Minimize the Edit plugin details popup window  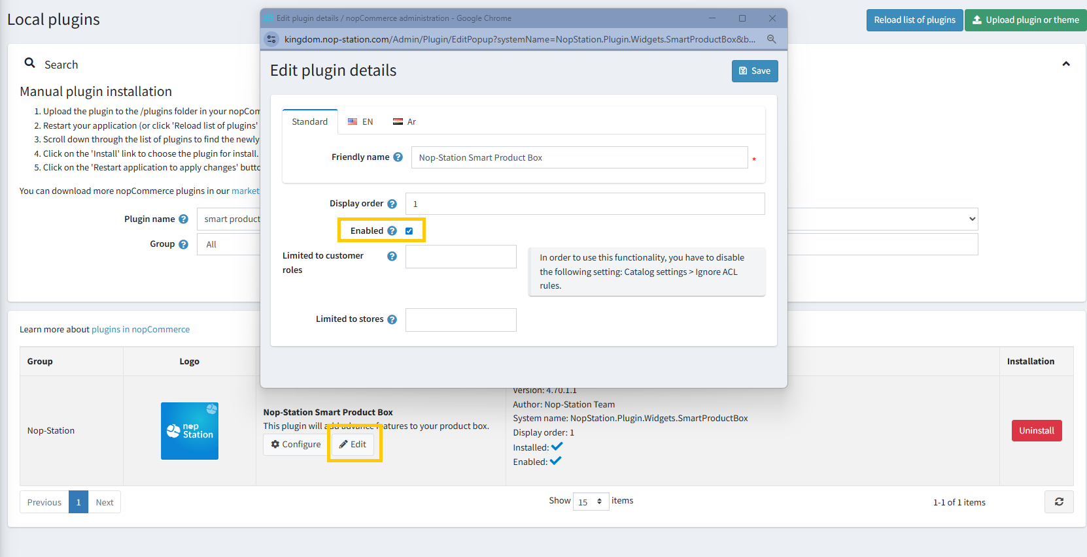pyautogui.click(x=712, y=18)
